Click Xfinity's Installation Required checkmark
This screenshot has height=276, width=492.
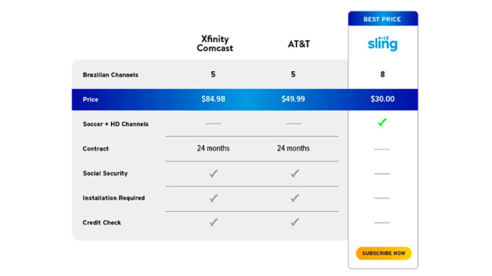[x=213, y=198]
